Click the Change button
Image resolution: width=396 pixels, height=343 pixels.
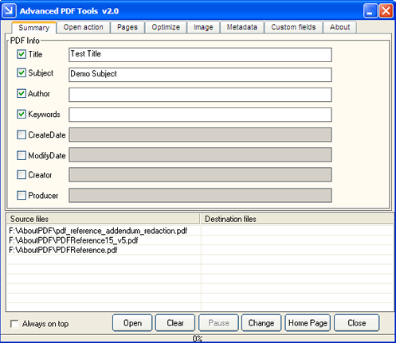coord(261,323)
